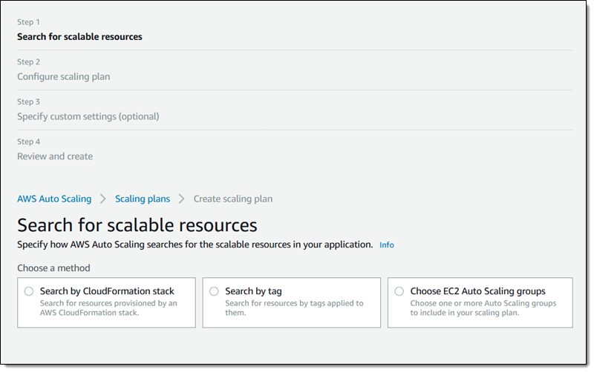Click the large Search for scalable resources heading
The height and width of the screenshot is (372, 594).
pyautogui.click(x=137, y=225)
